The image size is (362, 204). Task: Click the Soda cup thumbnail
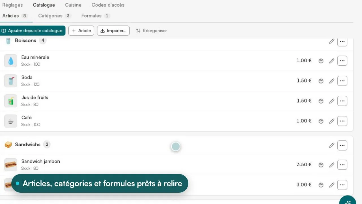[11, 81]
